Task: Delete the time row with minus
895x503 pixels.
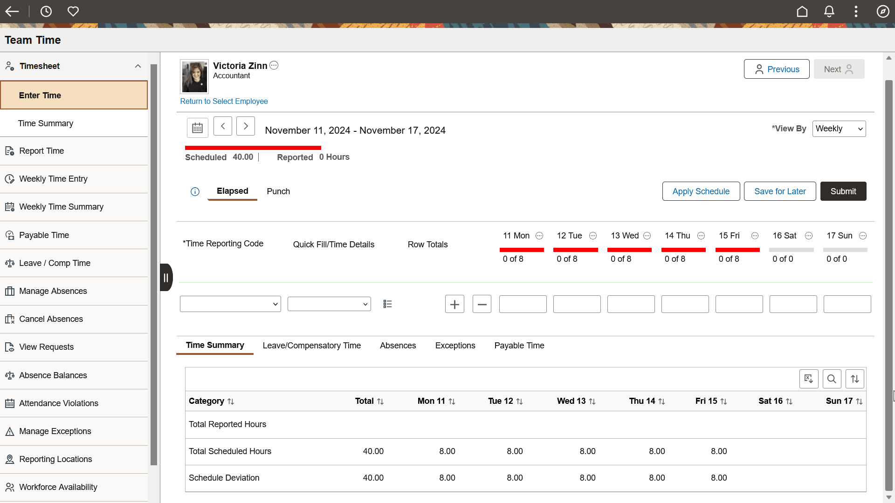Action: 482,304
